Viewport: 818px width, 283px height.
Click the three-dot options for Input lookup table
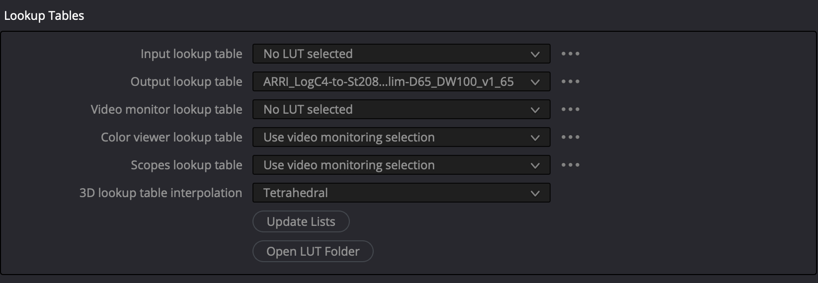[570, 54]
